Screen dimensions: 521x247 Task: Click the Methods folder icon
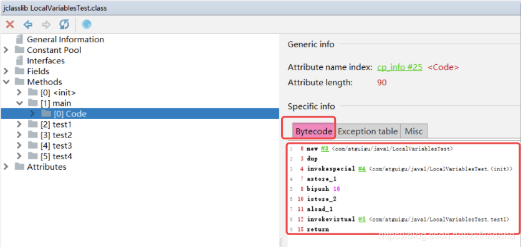point(20,82)
